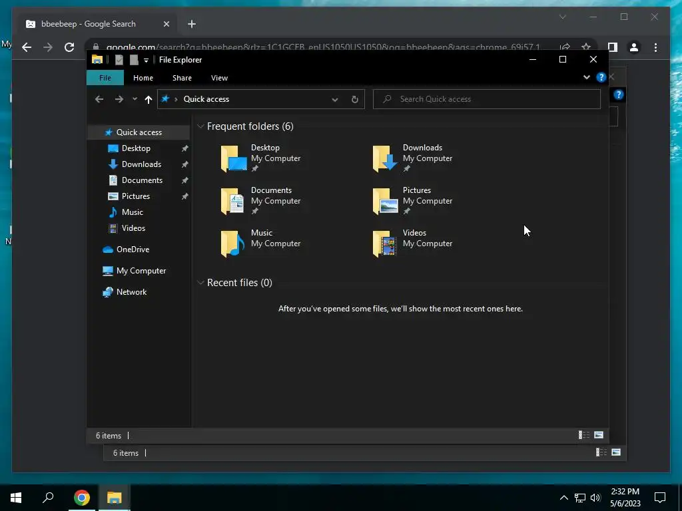Viewport: 682px width, 511px height.
Task: Switch to large icons view in status bar
Action: (599, 435)
